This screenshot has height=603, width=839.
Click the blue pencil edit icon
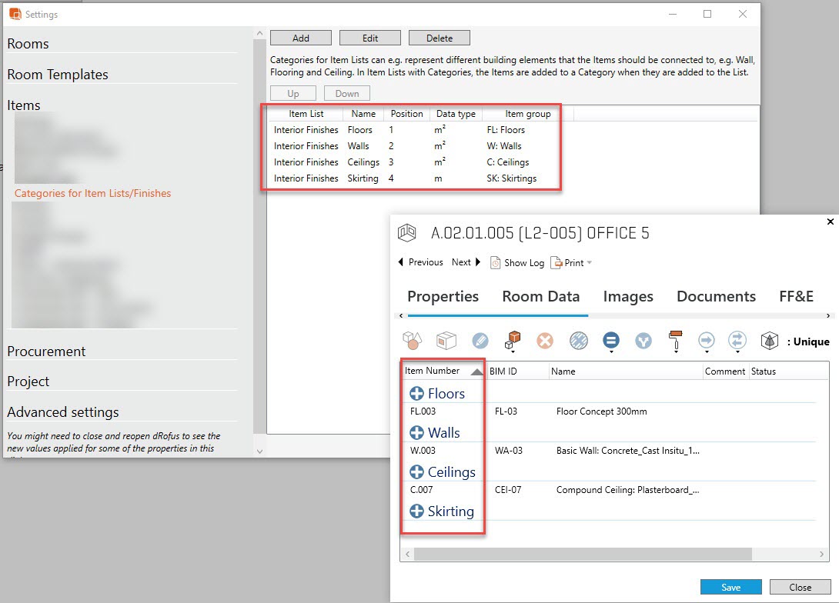(480, 341)
